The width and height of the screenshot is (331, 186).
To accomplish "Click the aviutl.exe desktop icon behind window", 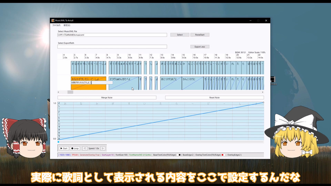I will click(x=273, y=81).
